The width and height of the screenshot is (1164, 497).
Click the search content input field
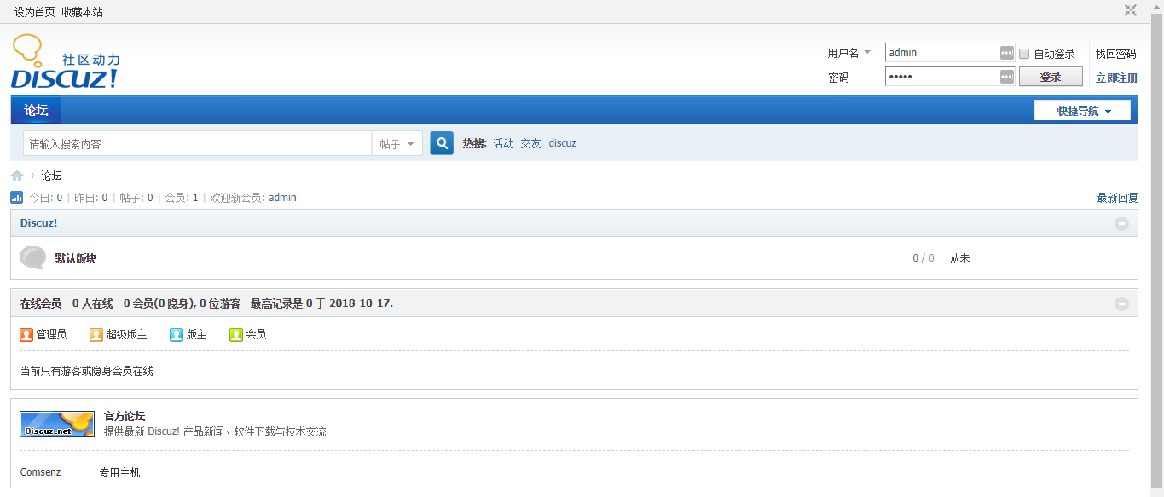tap(197, 144)
